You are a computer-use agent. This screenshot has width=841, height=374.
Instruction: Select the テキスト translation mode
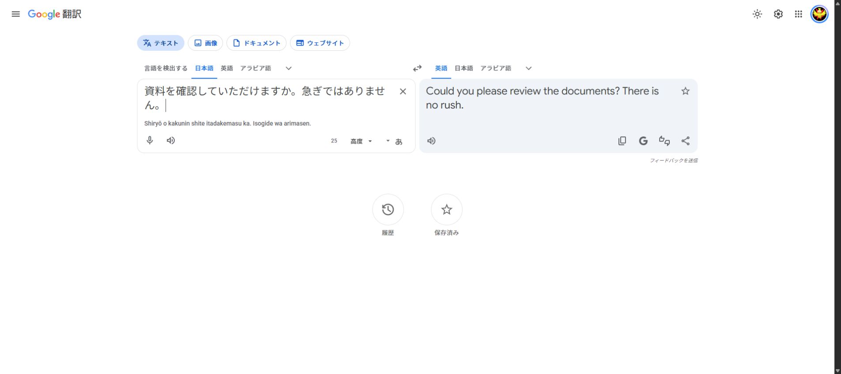(161, 43)
